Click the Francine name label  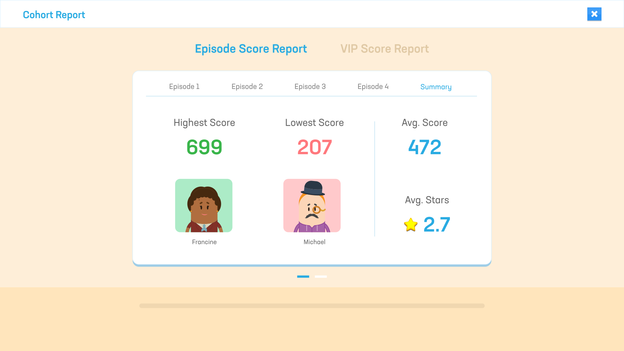tap(204, 242)
